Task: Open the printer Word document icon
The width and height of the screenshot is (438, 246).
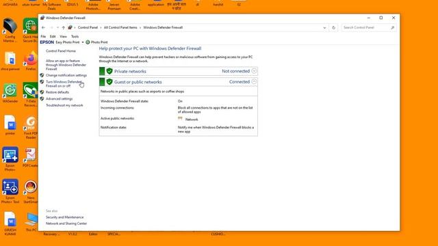Action: pos(10,125)
